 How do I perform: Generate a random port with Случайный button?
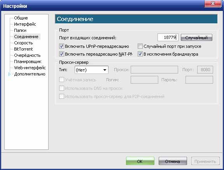click(196, 38)
